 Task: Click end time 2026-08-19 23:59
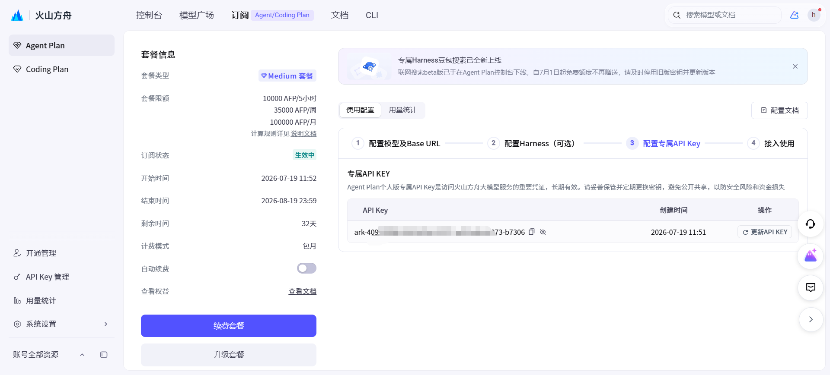(x=289, y=201)
